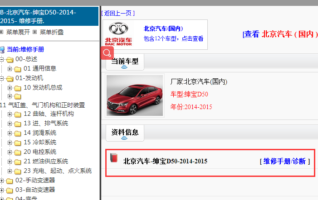Click folder icon of 20 电控系统
318x200 pixels.
coord(18,152)
